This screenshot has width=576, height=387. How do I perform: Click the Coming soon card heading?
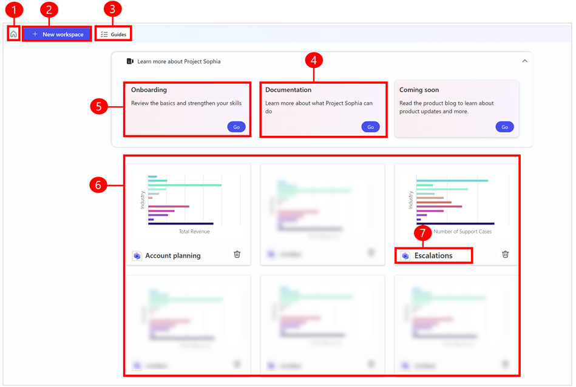[419, 90]
